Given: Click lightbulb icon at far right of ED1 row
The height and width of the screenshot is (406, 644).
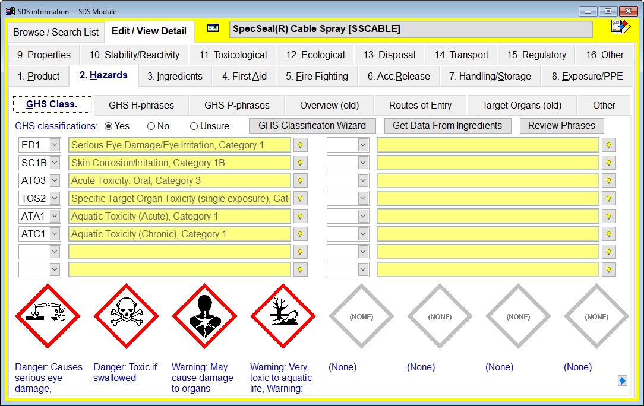Looking at the screenshot, I should click(609, 145).
